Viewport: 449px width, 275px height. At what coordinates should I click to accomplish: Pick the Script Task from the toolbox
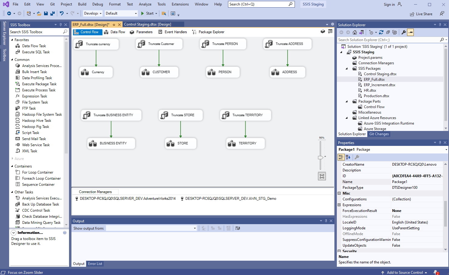(x=30, y=132)
